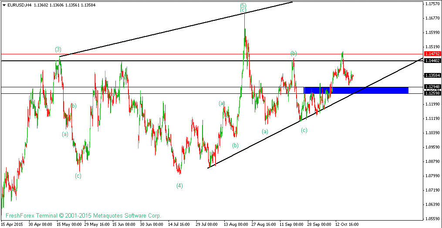Screen dimensions: 442x228
Task: Click the 1.08790 price axis label
Action: (432, 162)
